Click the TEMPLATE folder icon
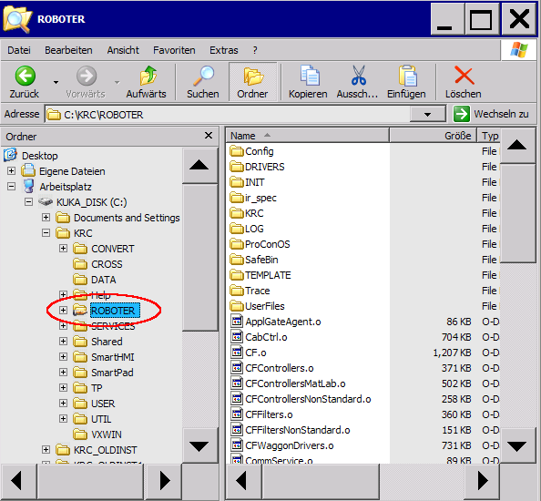The width and height of the screenshot is (541, 501). click(x=237, y=275)
